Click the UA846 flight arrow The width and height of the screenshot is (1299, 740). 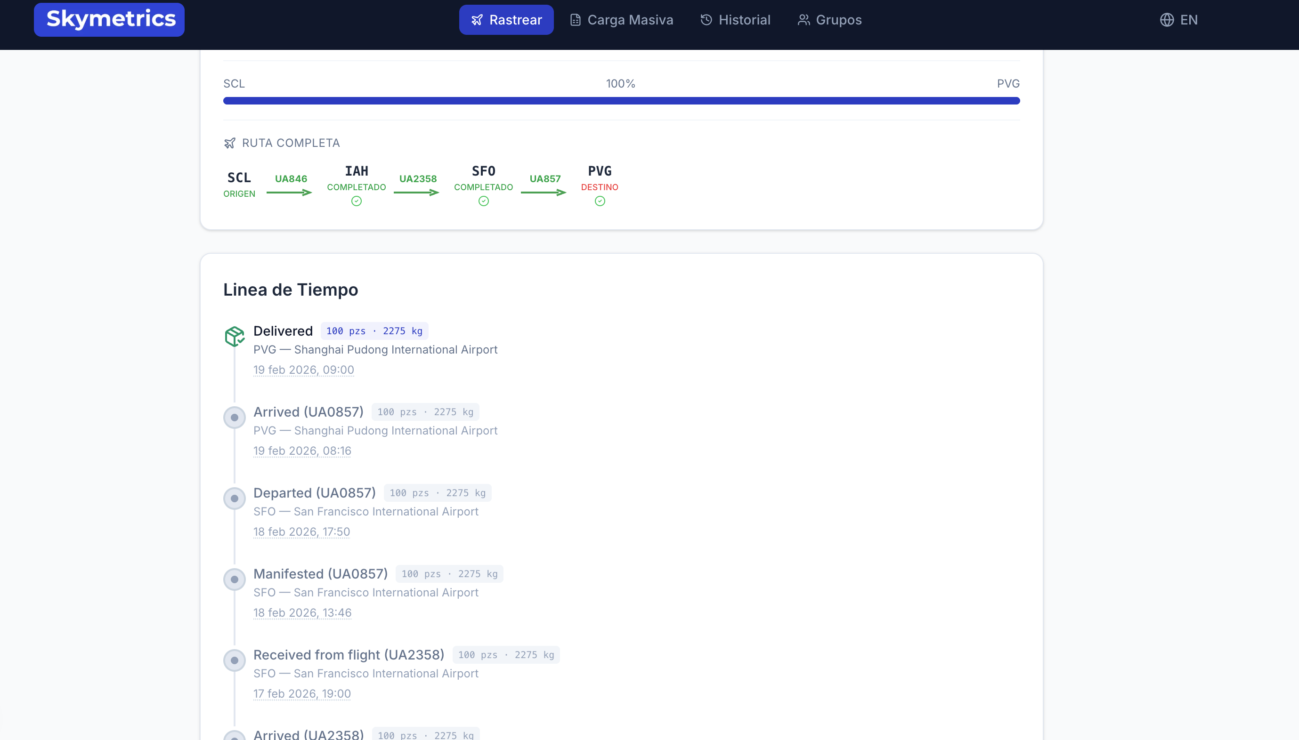click(x=289, y=193)
